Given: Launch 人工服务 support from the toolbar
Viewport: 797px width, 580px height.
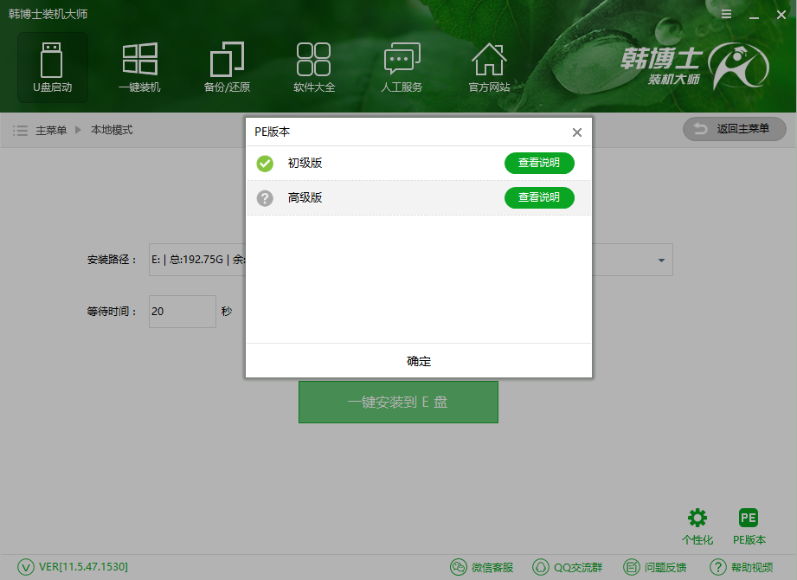Looking at the screenshot, I should pyautogui.click(x=401, y=67).
